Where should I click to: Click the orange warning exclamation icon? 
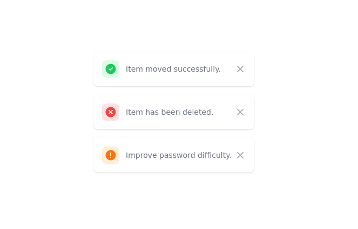pos(111,155)
